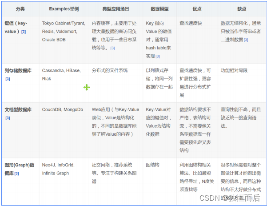Click the 'Value为结构' line
The height and width of the screenshot is (206, 267).
point(158,126)
